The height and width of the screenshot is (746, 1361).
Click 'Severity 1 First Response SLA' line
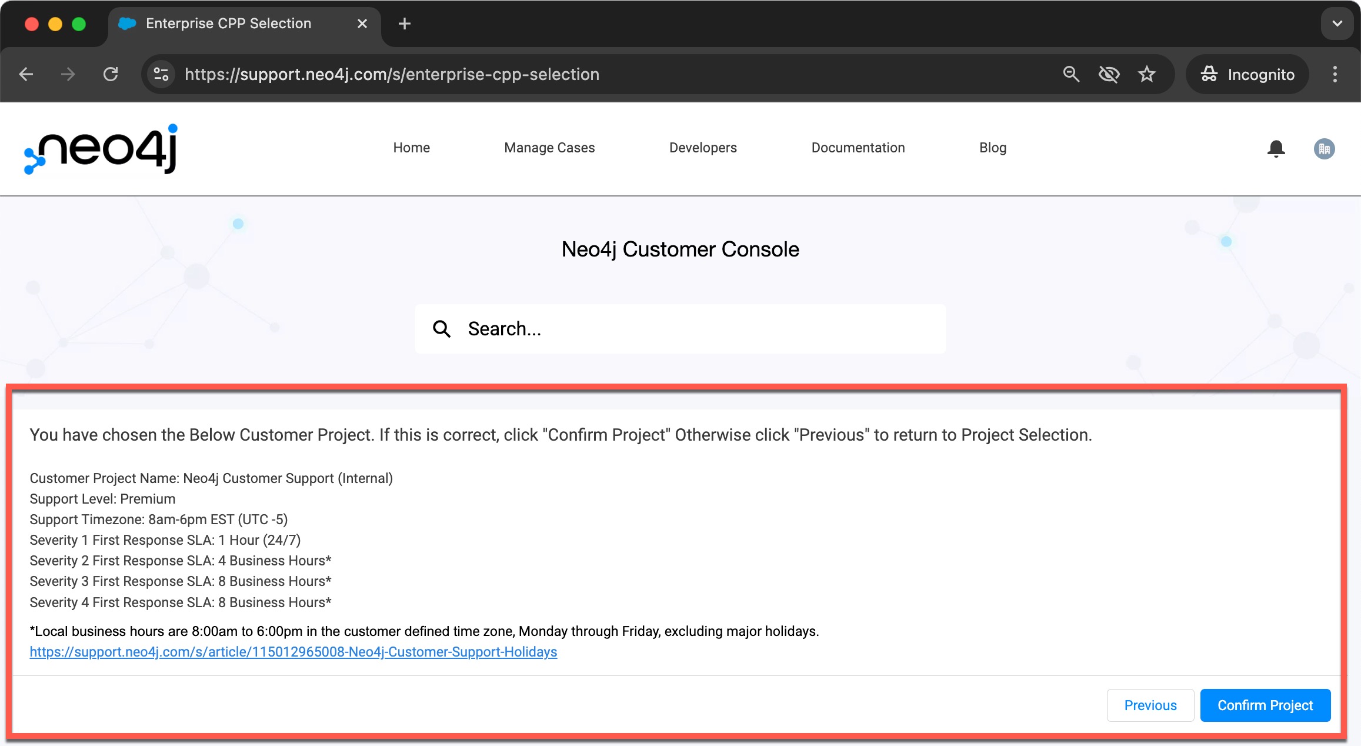pyautogui.click(x=165, y=540)
